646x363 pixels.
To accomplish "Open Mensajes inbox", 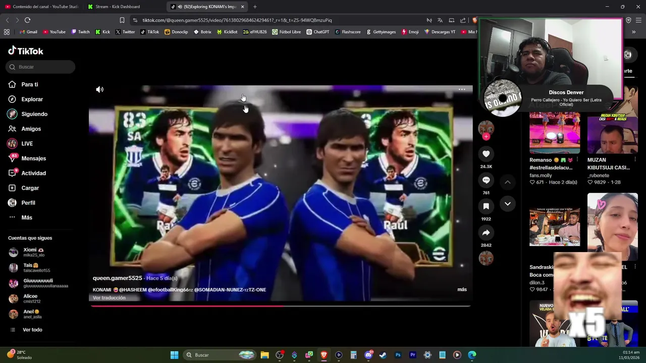I will click(33, 158).
